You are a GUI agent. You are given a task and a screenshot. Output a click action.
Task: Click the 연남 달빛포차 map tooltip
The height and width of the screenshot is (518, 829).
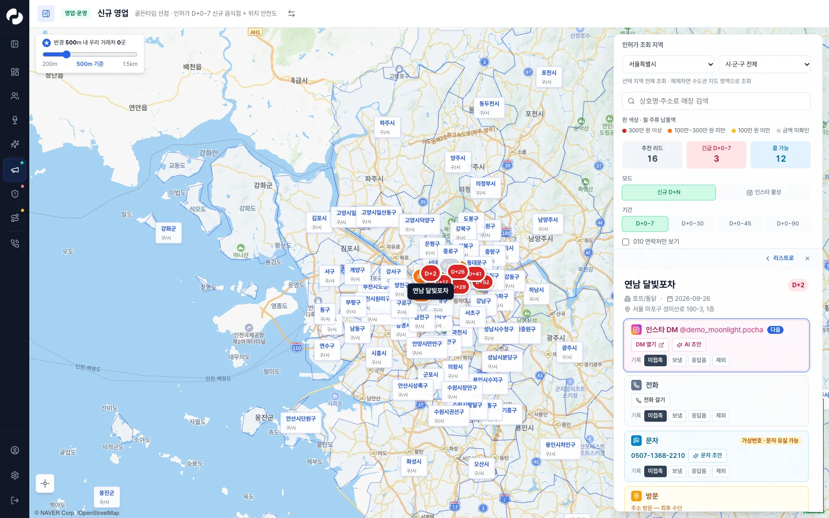click(430, 291)
